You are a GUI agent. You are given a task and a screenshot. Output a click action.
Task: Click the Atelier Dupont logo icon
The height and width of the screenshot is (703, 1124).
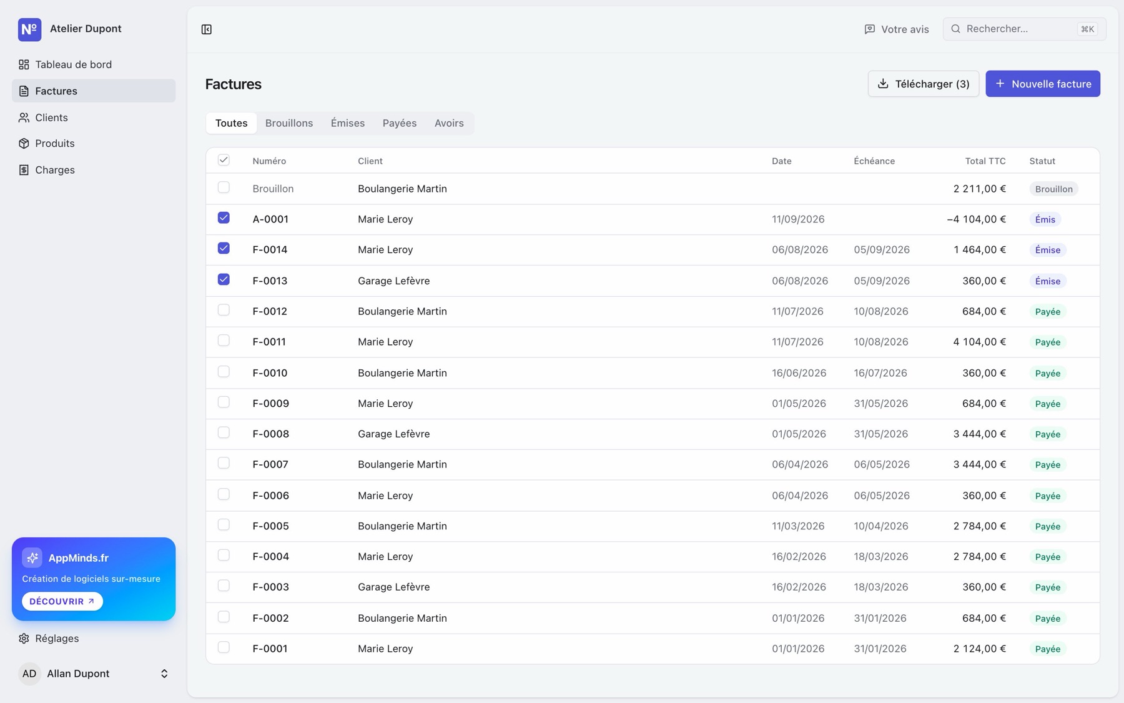(x=29, y=29)
